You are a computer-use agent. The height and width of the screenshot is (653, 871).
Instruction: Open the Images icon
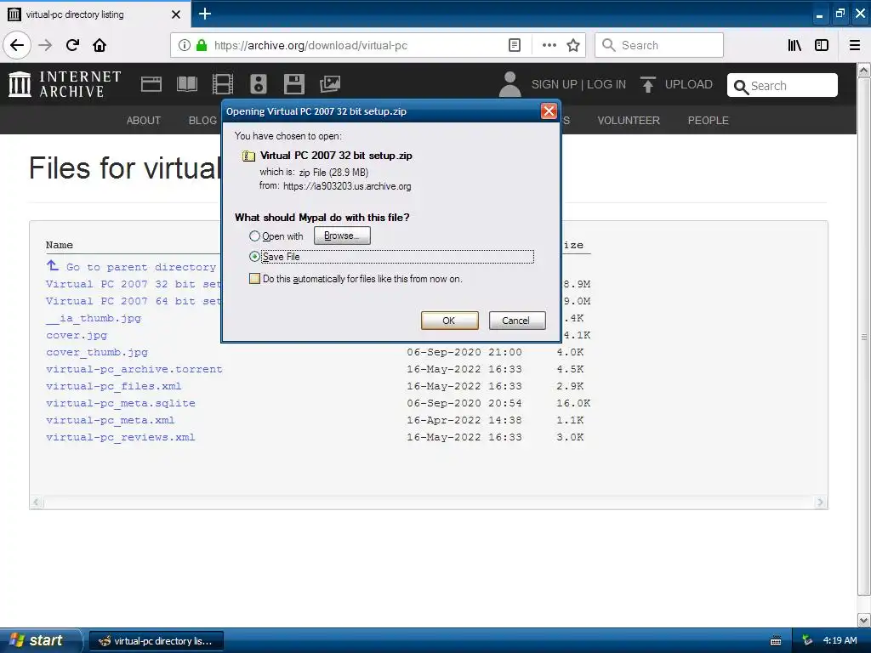pos(330,84)
